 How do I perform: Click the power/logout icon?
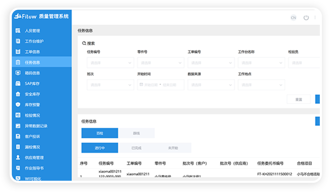tap(306, 18)
